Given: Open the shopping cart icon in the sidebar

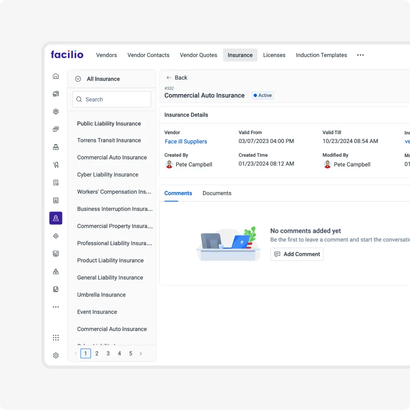Looking at the screenshot, I should coord(56,164).
